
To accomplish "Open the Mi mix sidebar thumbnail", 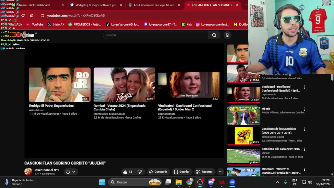I will pos(243,115).
